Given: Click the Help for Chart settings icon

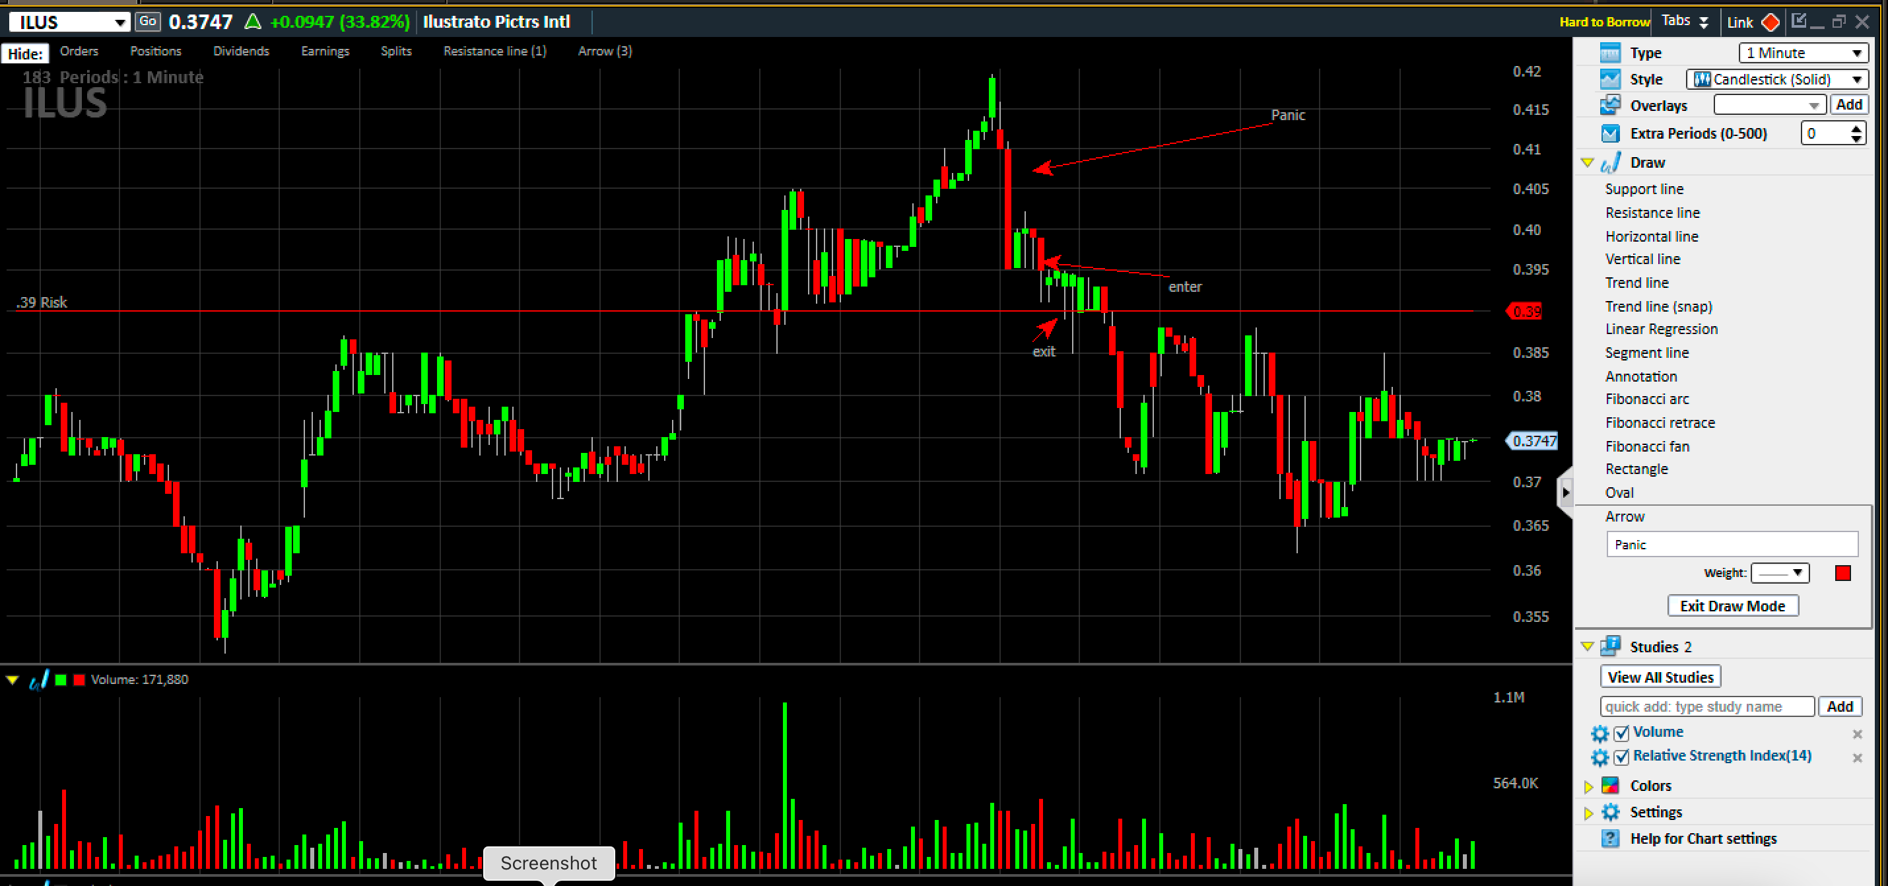Looking at the screenshot, I should click(x=1609, y=838).
